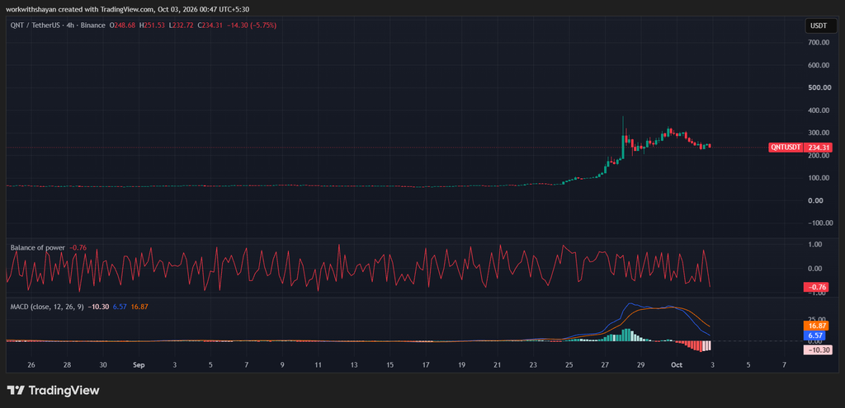Image resolution: width=845 pixels, height=408 pixels.
Task: Click the −10.30 value in MACD legend
Action: tap(99, 307)
